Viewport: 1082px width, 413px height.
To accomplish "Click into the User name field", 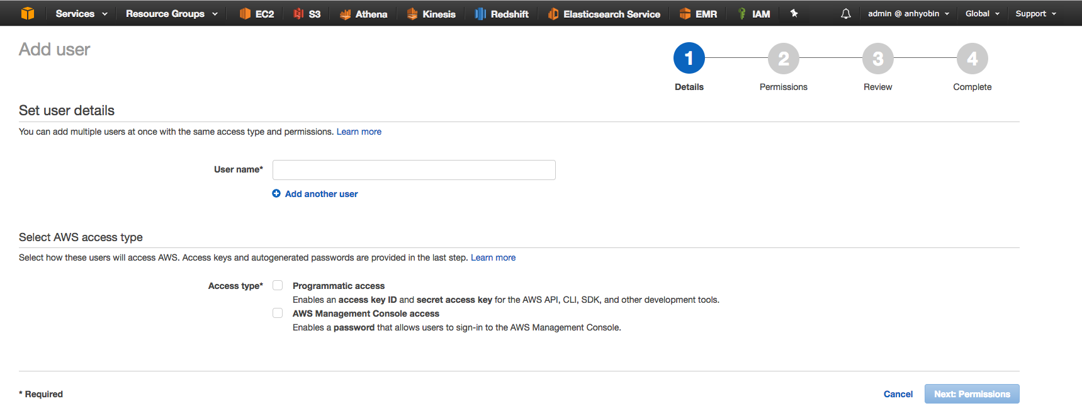I will tap(414, 170).
